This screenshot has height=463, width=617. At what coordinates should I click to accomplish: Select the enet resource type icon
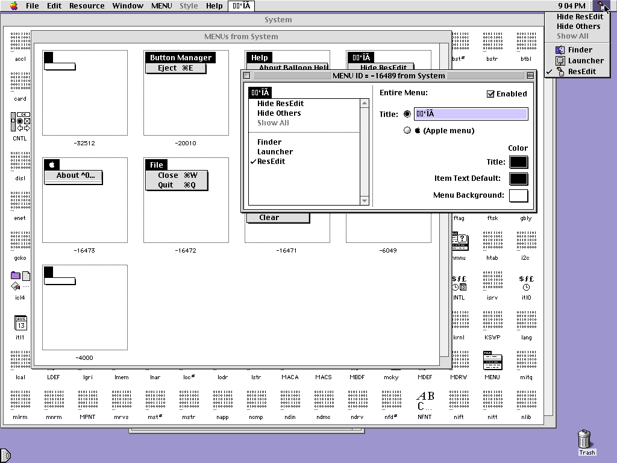tap(20, 201)
